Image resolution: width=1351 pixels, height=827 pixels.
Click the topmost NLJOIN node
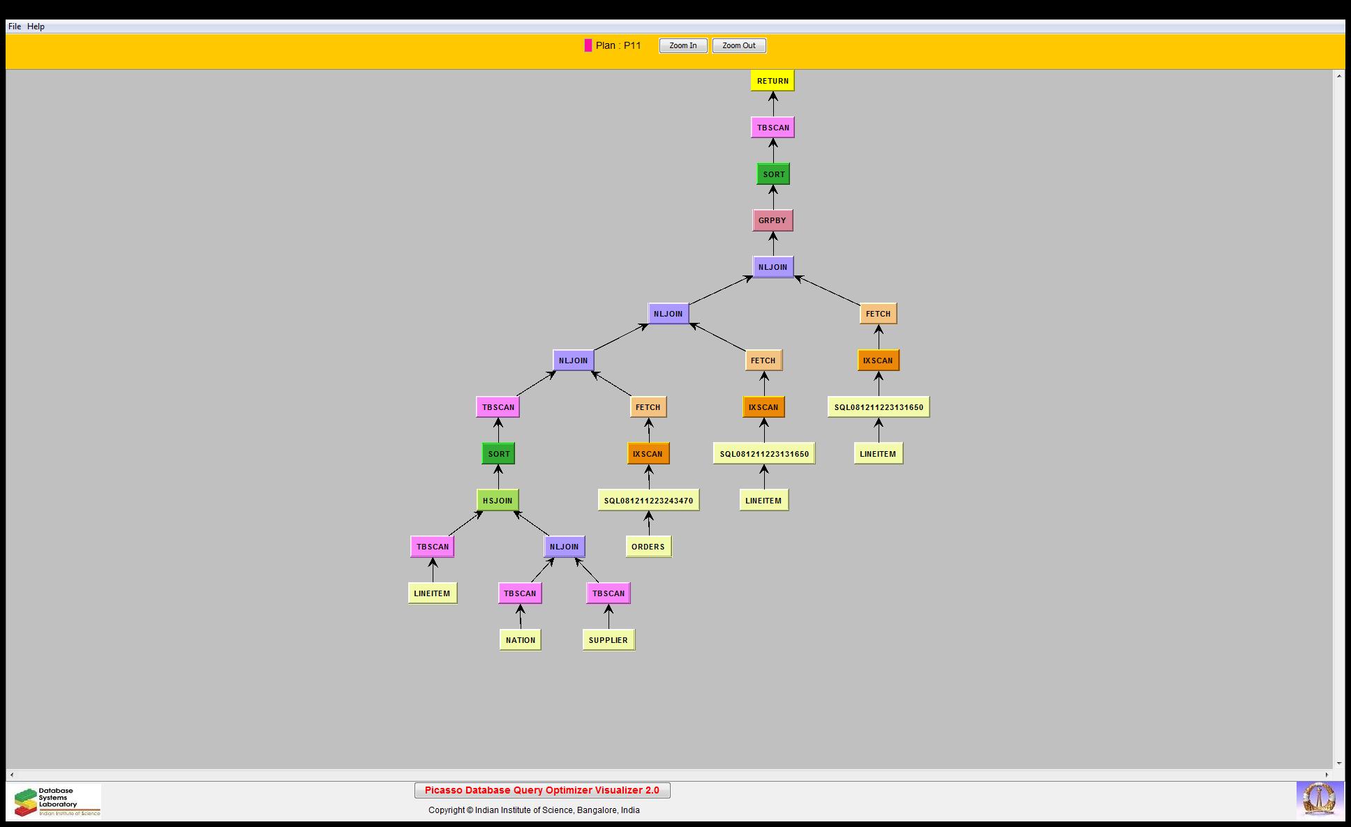(772, 267)
